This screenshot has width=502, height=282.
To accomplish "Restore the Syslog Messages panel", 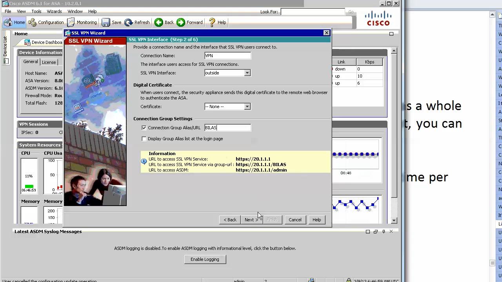I will (375, 231).
